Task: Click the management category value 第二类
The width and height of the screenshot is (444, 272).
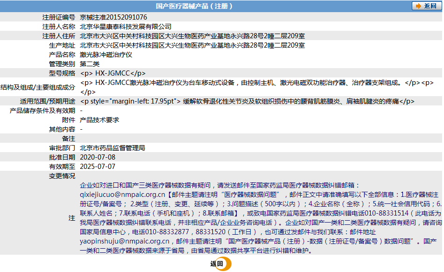Action: pyautogui.click(x=90, y=64)
